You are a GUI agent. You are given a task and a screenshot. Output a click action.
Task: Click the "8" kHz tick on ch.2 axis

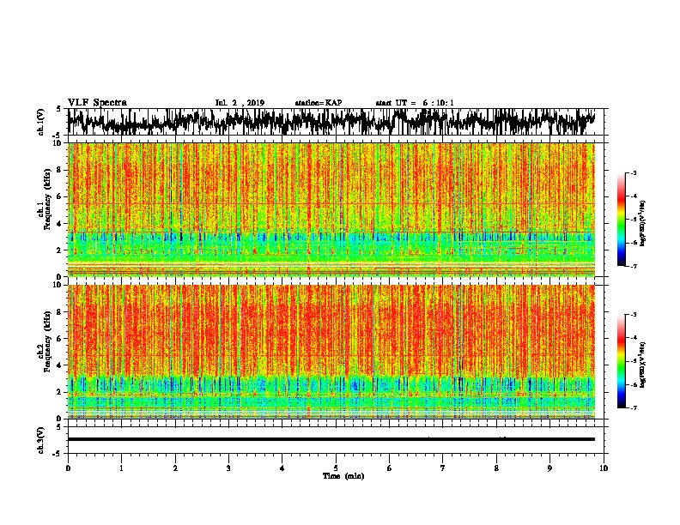pos(59,312)
